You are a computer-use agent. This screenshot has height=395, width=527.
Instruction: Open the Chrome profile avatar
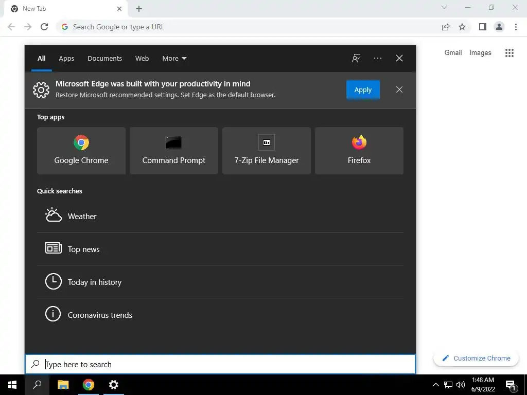click(499, 27)
